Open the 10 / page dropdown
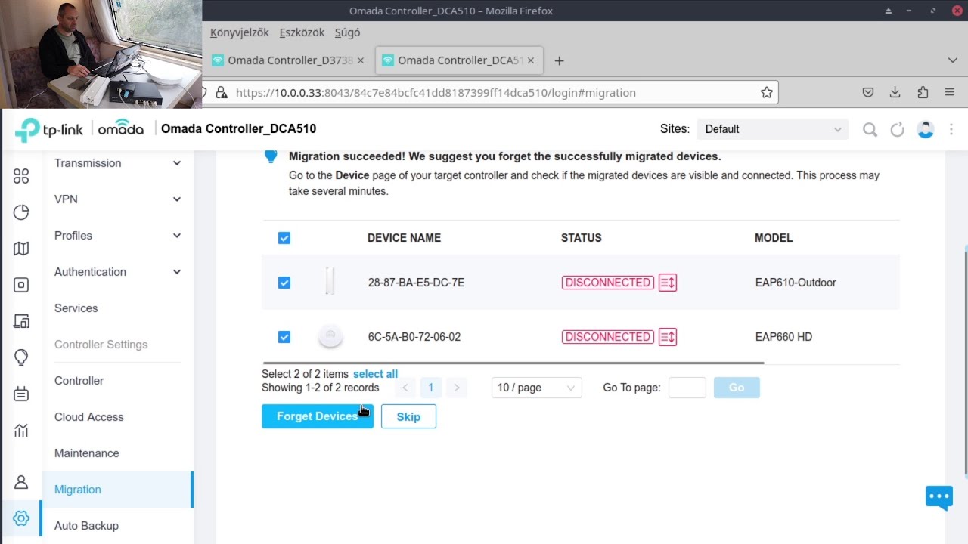This screenshot has height=544, width=968. (x=536, y=388)
